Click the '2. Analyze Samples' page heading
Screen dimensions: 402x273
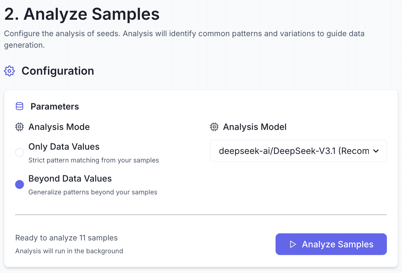click(82, 14)
